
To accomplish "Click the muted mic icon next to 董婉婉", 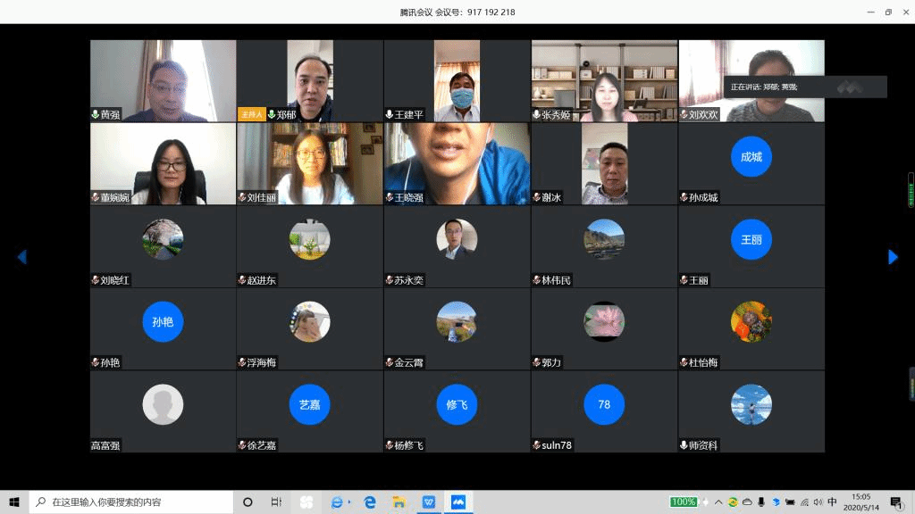I will coord(96,197).
